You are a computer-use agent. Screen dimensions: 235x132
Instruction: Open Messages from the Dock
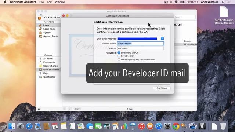pyautogui.click(x=90, y=126)
